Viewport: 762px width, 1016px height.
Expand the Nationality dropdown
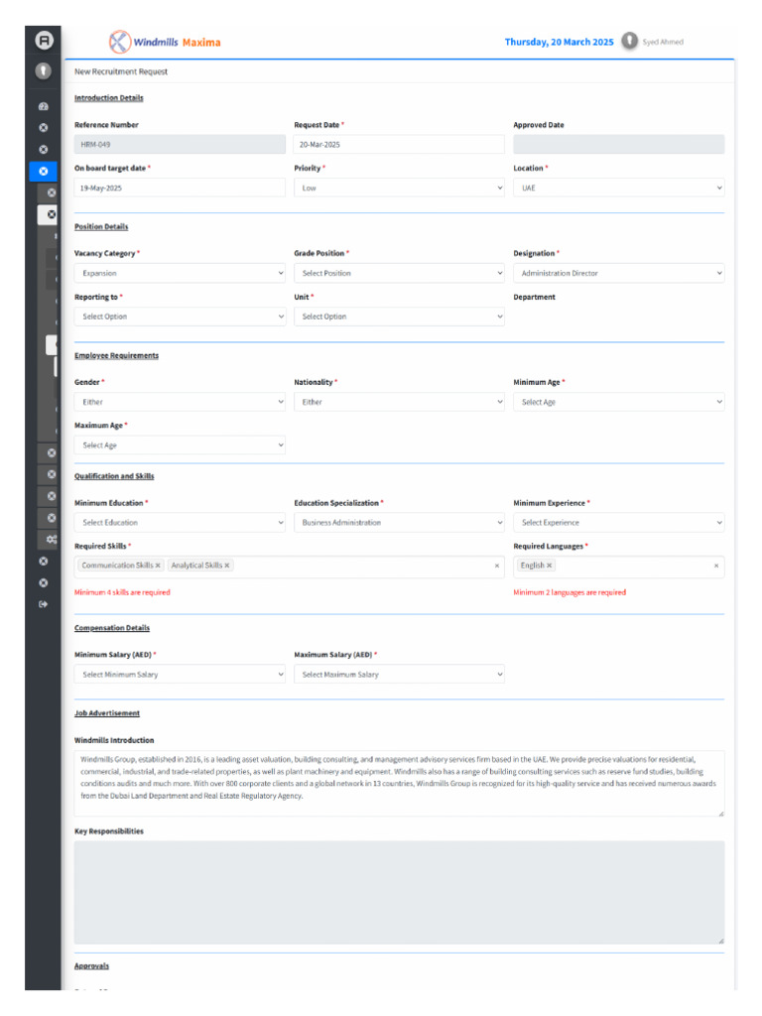[399, 403]
